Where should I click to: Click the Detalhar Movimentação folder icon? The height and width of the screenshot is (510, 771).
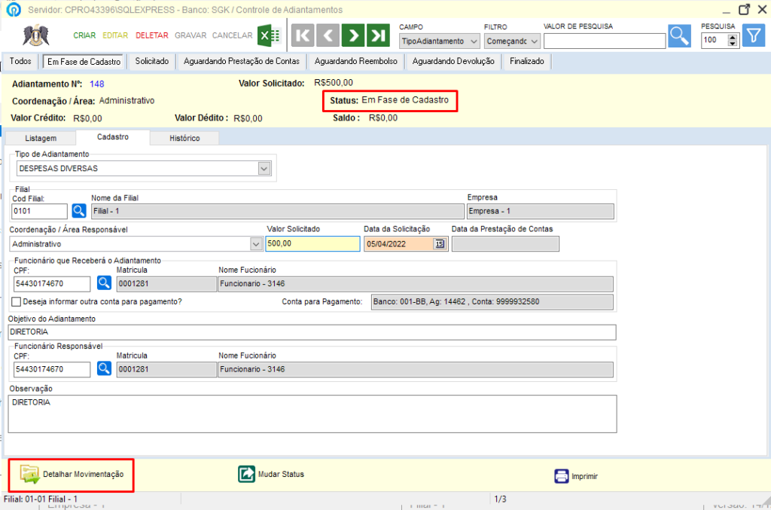point(29,474)
